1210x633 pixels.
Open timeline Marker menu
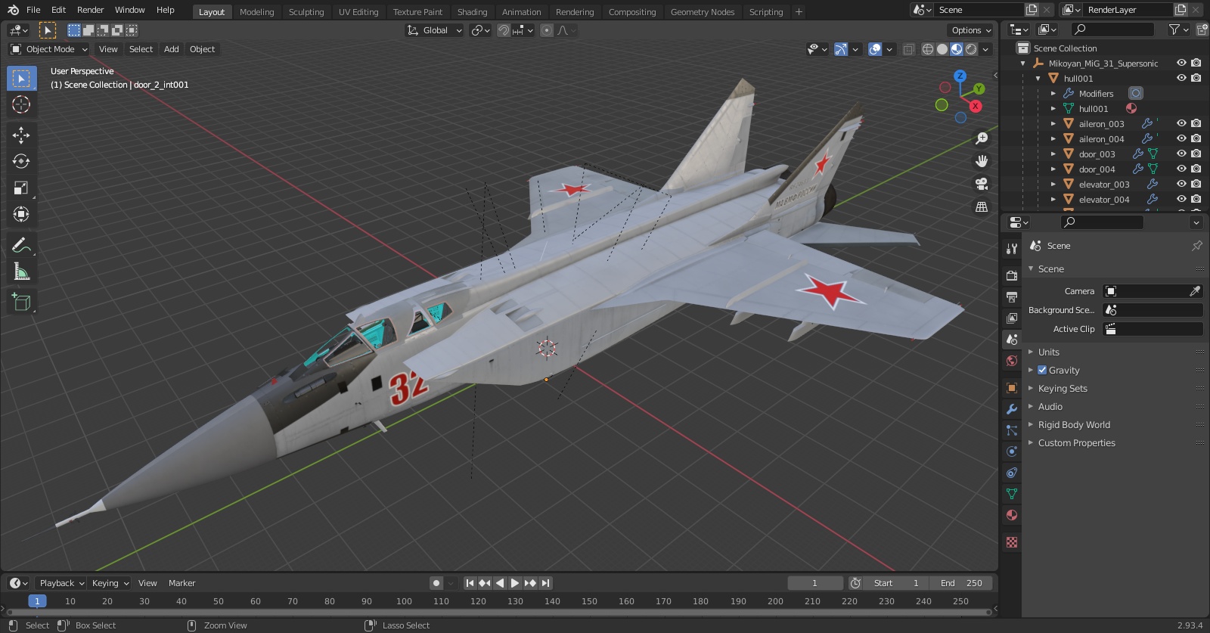click(x=181, y=583)
